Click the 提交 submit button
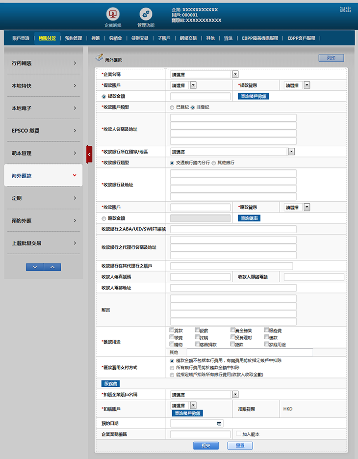Image resolution: width=358 pixels, height=459 pixels. (206, 445)
